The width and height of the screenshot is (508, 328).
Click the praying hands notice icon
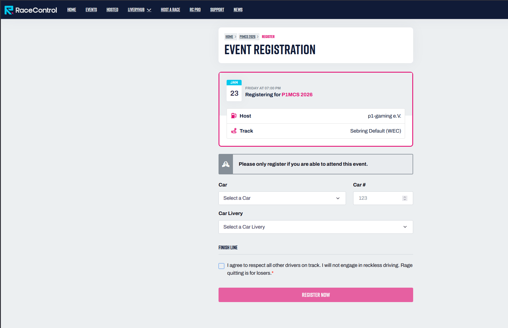pyautogui.click(x=226, y=164)
